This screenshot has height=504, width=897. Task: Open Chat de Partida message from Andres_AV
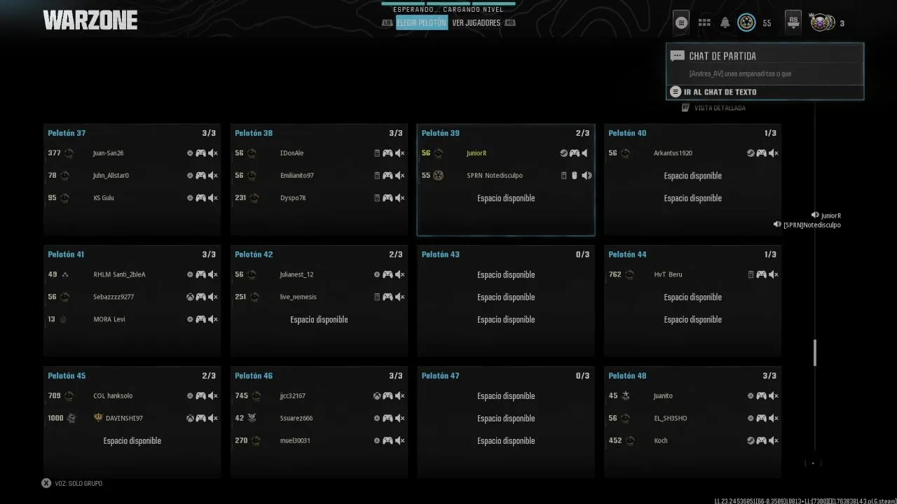[x=740, y=73]
